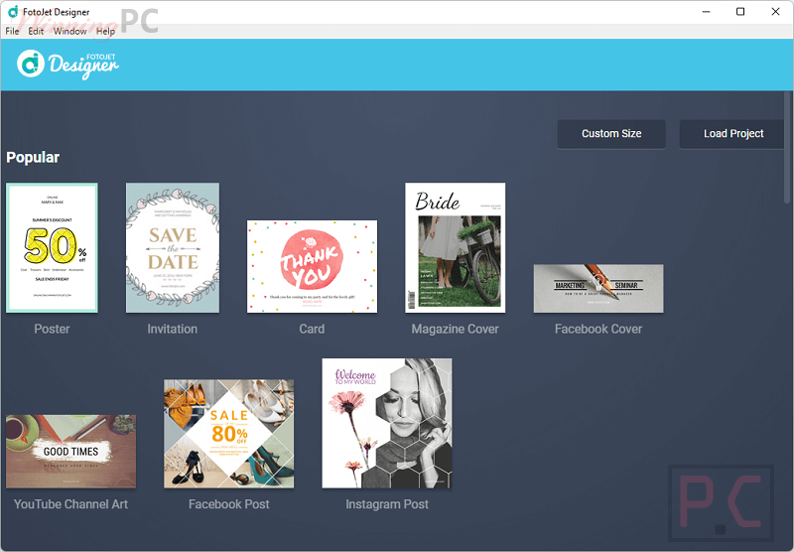Maximize the FotoJet Designer window

739,12
